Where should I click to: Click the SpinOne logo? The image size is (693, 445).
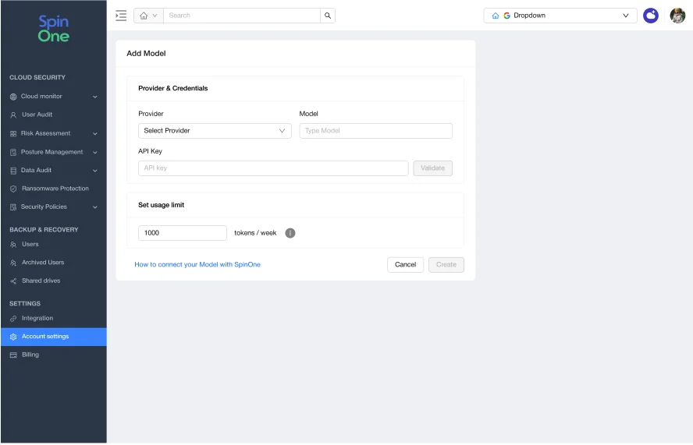54,29
